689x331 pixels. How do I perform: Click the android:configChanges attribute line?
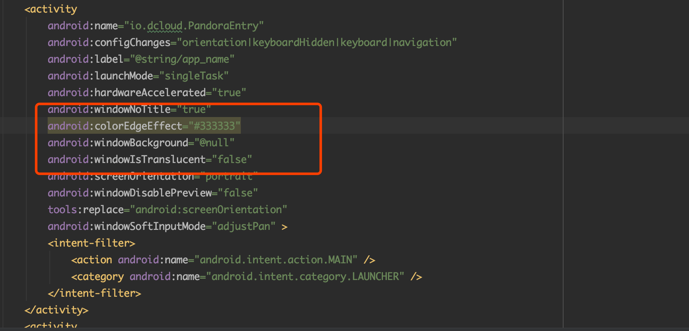pyautogui.click(x=252, y=43)
